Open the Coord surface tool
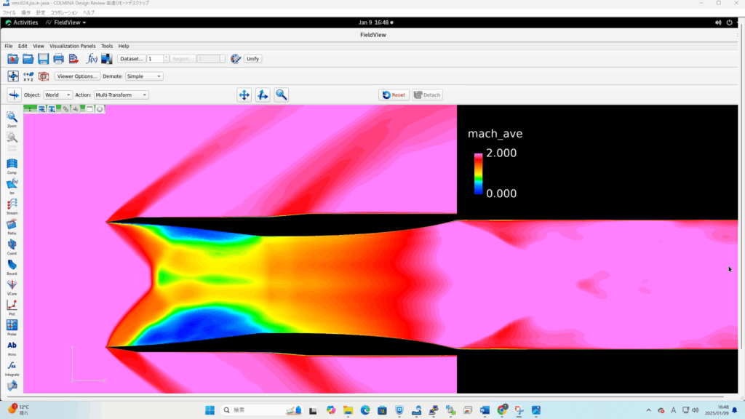This screenshot has height=419, width=745. [x=12, y=245]
